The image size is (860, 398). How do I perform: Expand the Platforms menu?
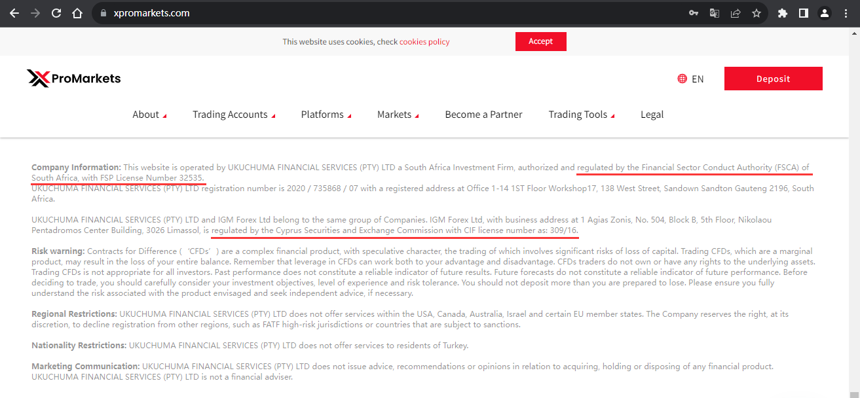click(x=326, y=115)
